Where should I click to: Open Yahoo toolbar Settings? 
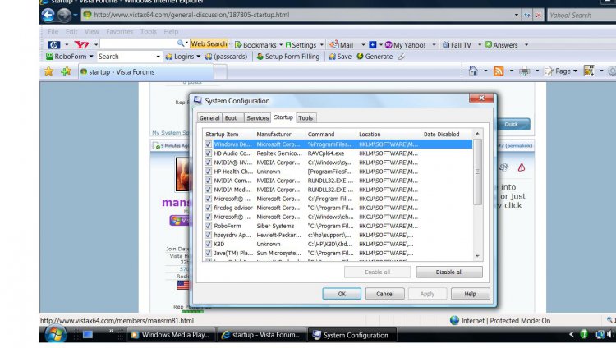pos(301,45)
